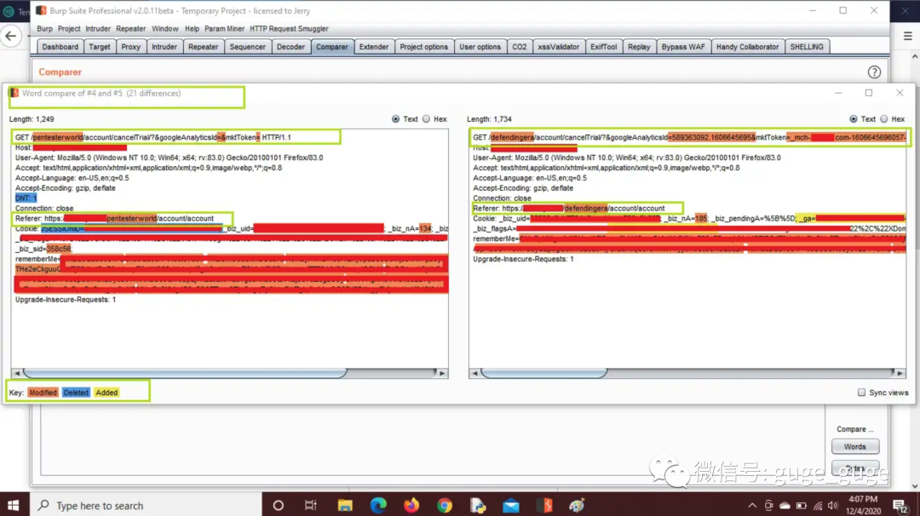The height and width of the screenshot is (516, 920).
Task: Launch Google Chrome from taskbar
Action: 444,505
